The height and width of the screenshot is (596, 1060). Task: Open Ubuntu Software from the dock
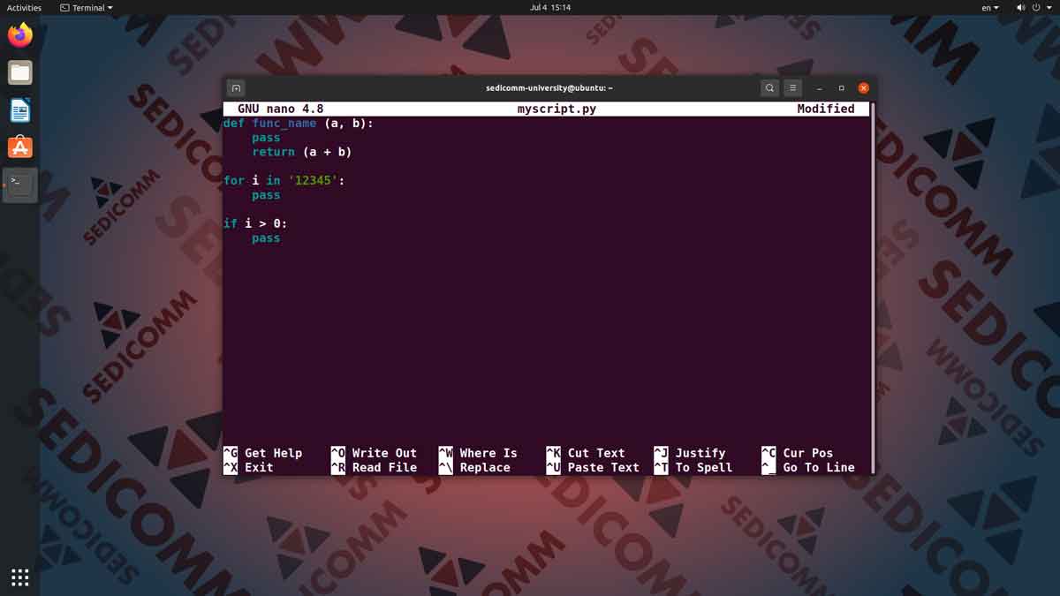[x=19, y=147]
